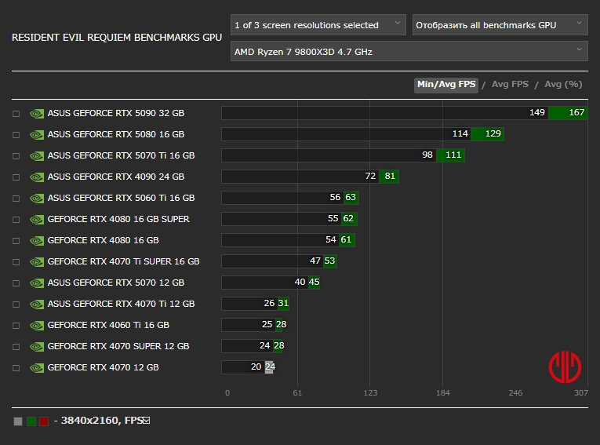Tick the GeForce RTX 4080 16 GB checkbox
Screen dimensions: 600x445
coord(16,241)
